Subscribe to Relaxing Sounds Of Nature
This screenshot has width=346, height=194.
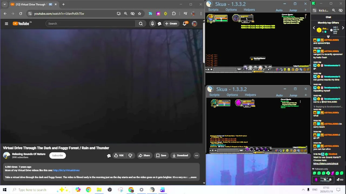click(58, 155)
